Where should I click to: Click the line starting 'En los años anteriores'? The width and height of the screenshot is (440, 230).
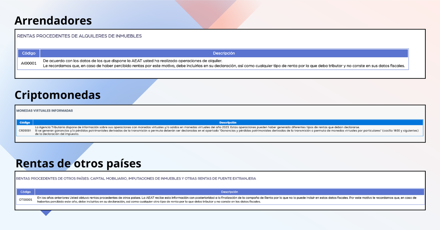tap(227, 198)
